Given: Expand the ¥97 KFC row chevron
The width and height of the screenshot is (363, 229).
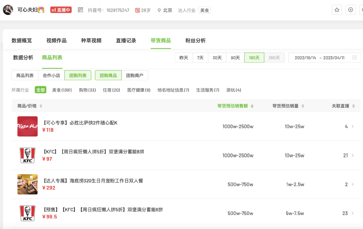Looking at the screenshot, I should 353,155.
